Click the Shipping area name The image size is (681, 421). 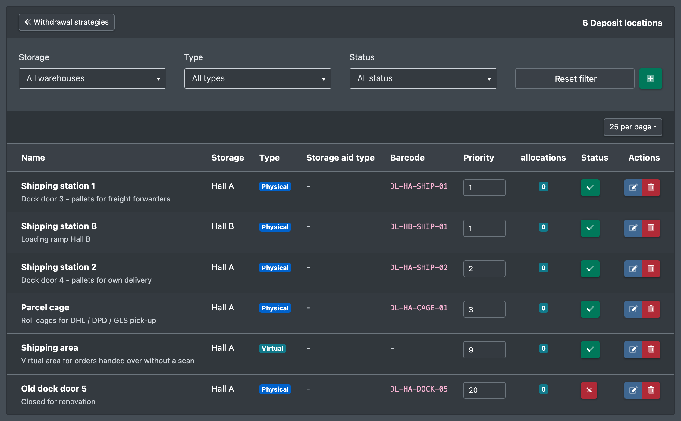[x=50, y=348]
